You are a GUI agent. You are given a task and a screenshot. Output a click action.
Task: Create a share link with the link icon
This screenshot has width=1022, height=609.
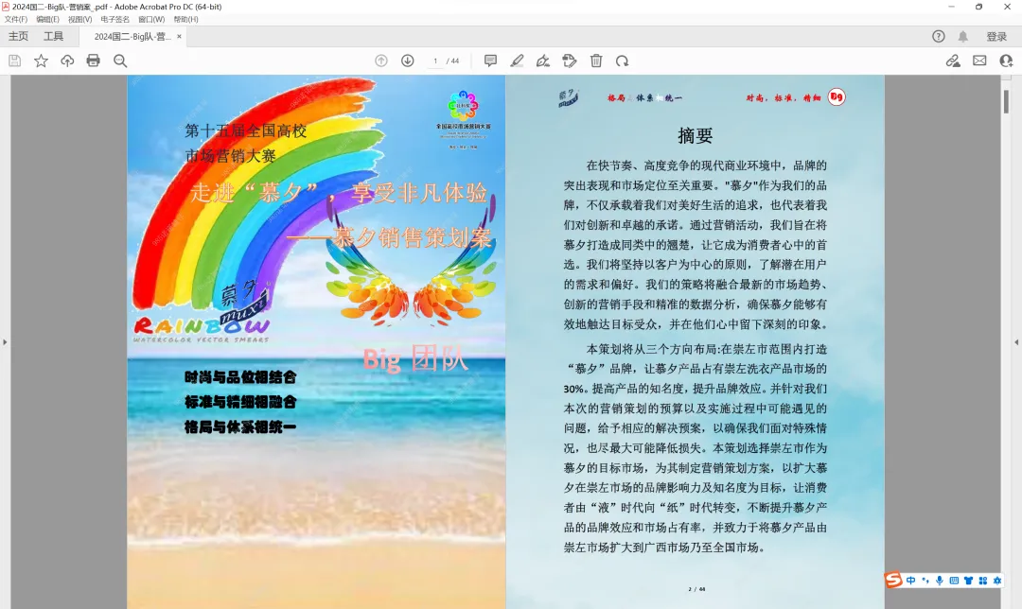(x=954, y=60)
